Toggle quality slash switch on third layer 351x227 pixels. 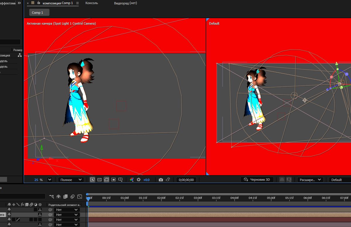coord(18,219)
